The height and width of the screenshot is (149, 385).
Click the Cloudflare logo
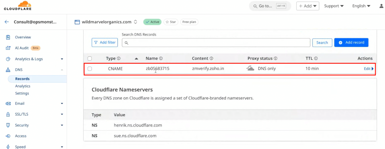18,6
